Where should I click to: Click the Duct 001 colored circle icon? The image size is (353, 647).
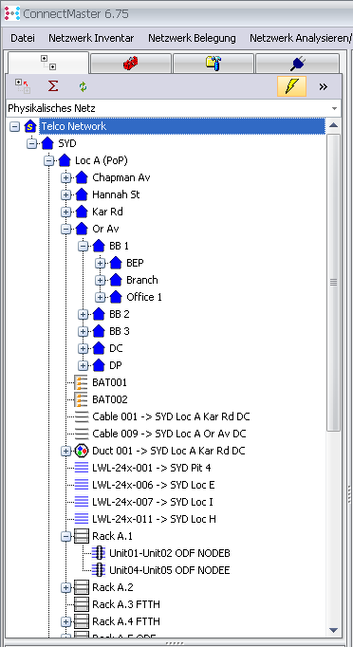(x=82, y=451)
